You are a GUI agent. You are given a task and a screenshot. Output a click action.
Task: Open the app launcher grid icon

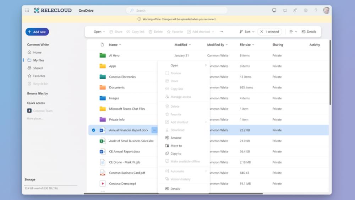click(x=27, y=10)
